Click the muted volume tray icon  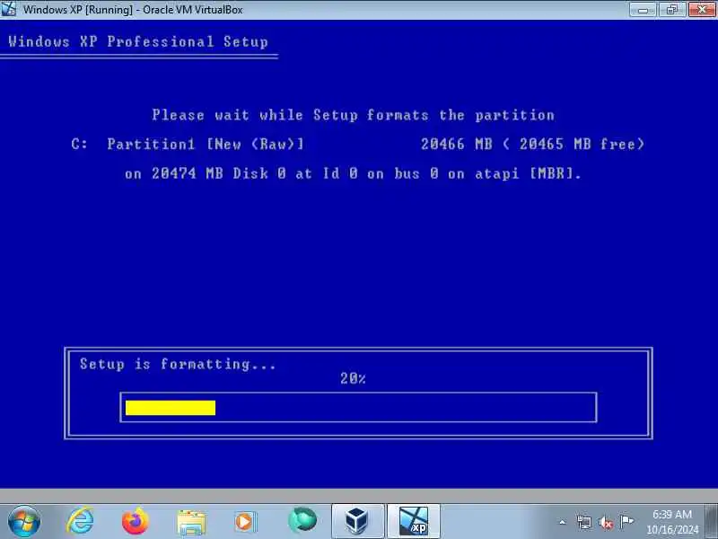coord(605,522)
